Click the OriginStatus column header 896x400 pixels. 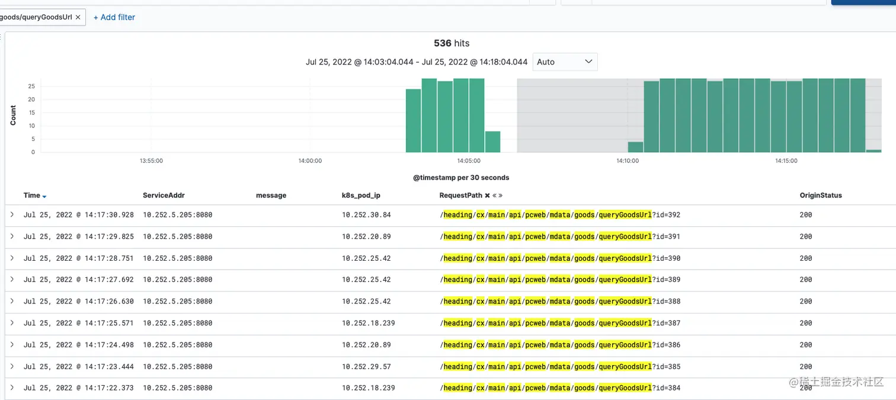click(820, 196)
